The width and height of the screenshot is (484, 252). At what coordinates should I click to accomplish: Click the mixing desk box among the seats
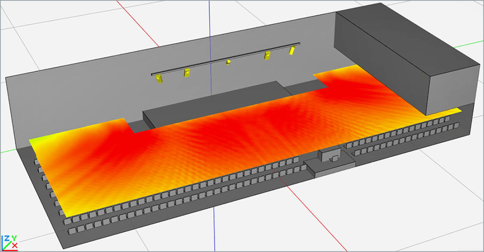tap(329, 154)
